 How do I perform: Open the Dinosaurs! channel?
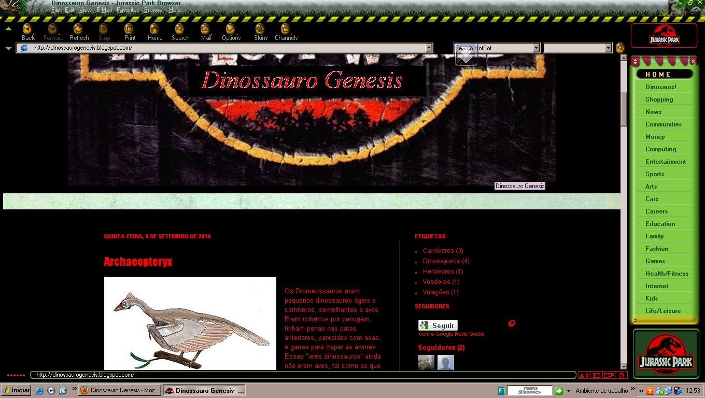click(x=660, y=87)
